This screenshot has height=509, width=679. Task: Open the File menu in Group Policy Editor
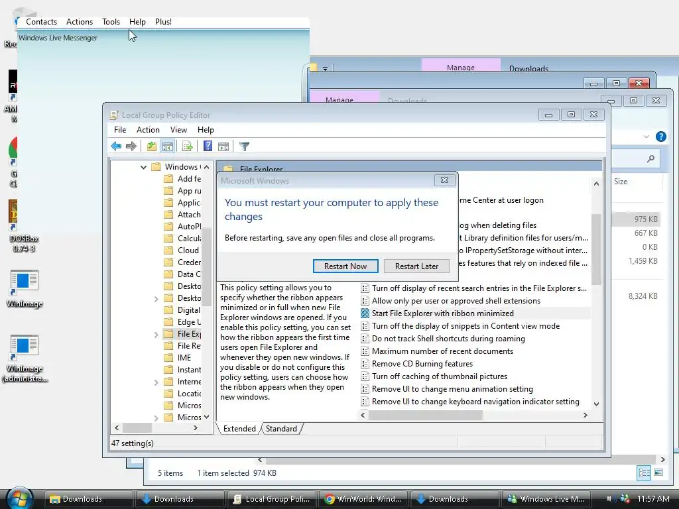coord(120,130)
